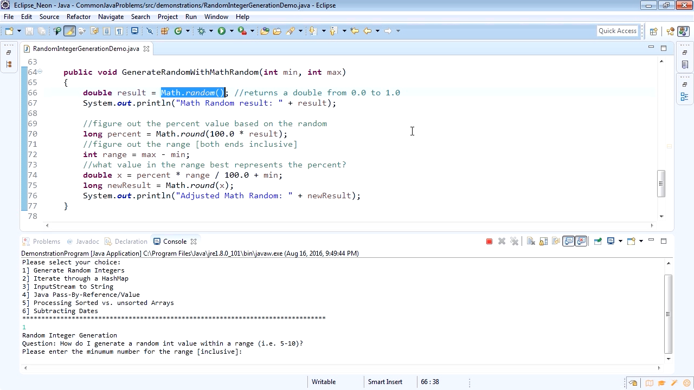Toggle Mark Occurrences highlighter icon

69,31
